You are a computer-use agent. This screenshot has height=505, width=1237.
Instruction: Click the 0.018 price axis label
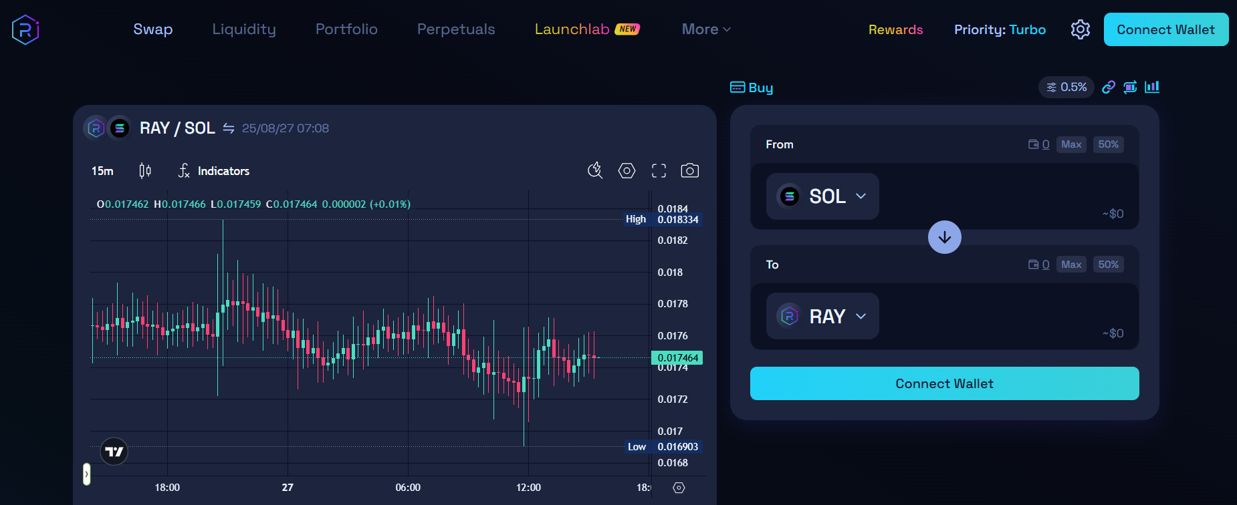[x=670, y=273]
